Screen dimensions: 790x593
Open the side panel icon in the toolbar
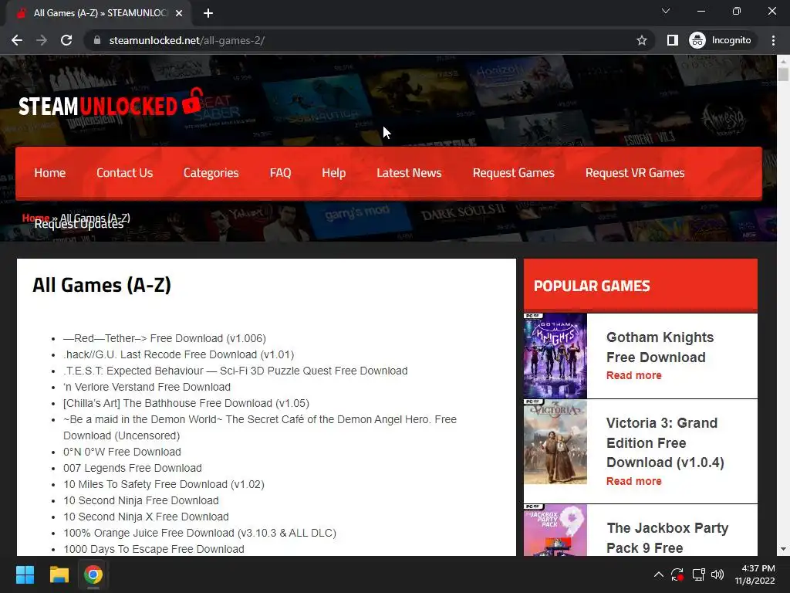click(672, 40)
